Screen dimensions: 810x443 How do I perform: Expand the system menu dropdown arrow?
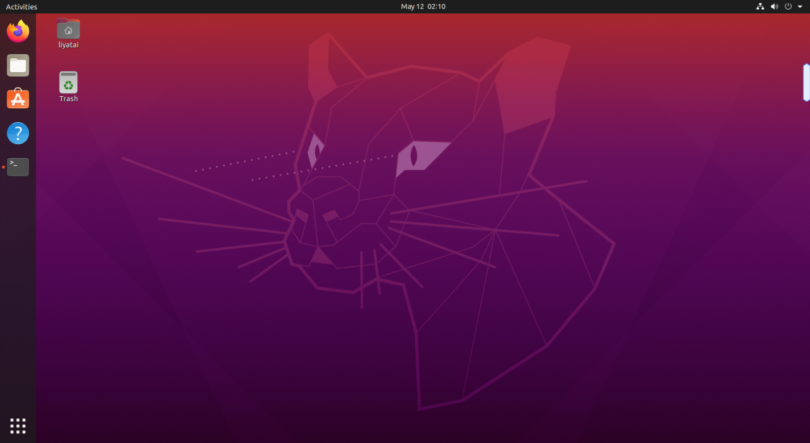click(x=800, y=6)
